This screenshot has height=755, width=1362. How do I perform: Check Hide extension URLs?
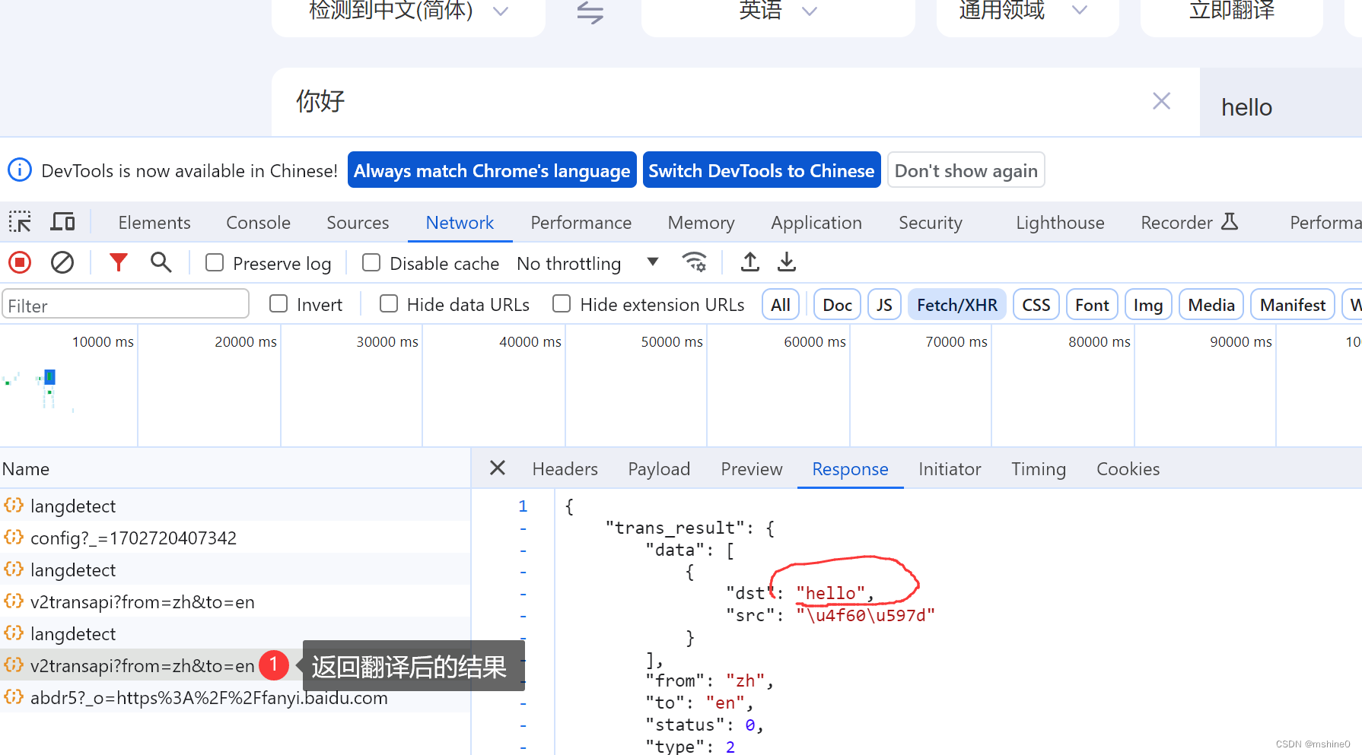[562, 304]
